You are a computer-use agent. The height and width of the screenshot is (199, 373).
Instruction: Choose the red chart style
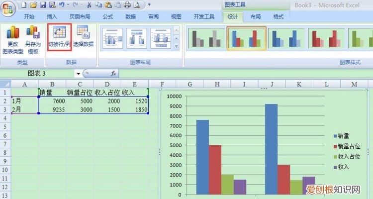pyautogui.click(x=326, y=39)
